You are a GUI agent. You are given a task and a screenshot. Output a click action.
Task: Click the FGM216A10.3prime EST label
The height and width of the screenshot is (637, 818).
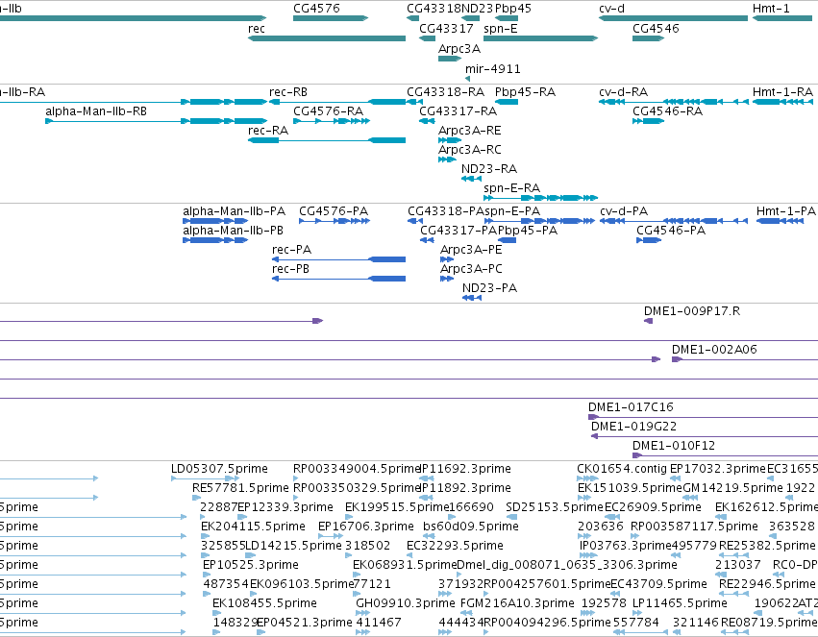tap(517, 603)
